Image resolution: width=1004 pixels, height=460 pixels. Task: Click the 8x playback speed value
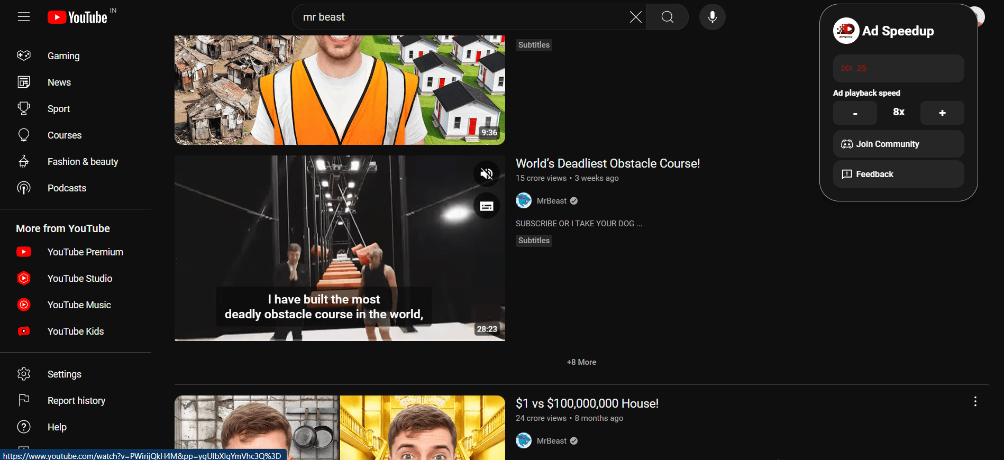[x=899, y=112]
